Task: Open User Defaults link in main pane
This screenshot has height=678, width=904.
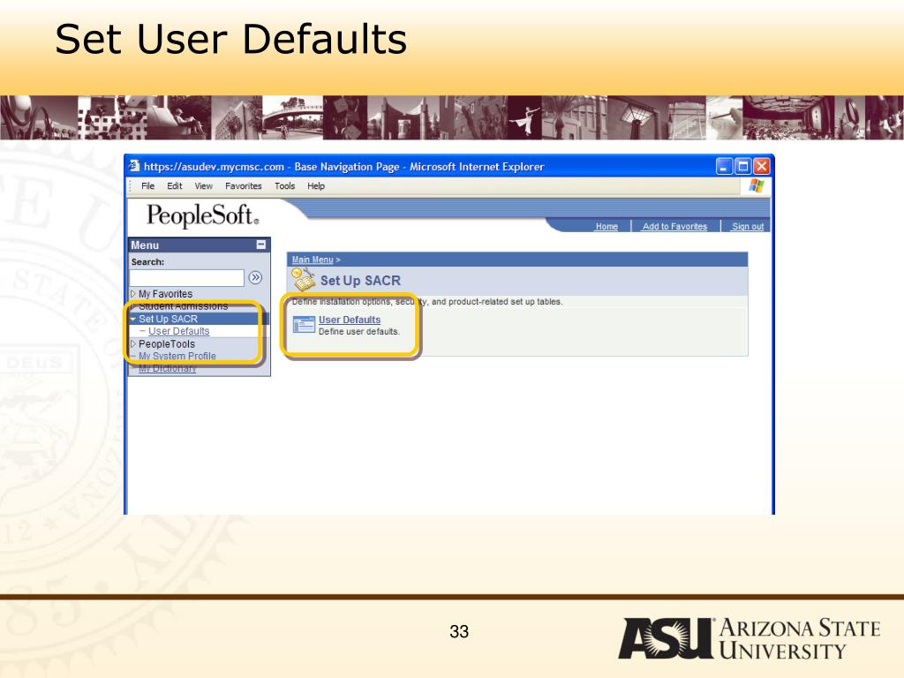Action: pos(350,320)
